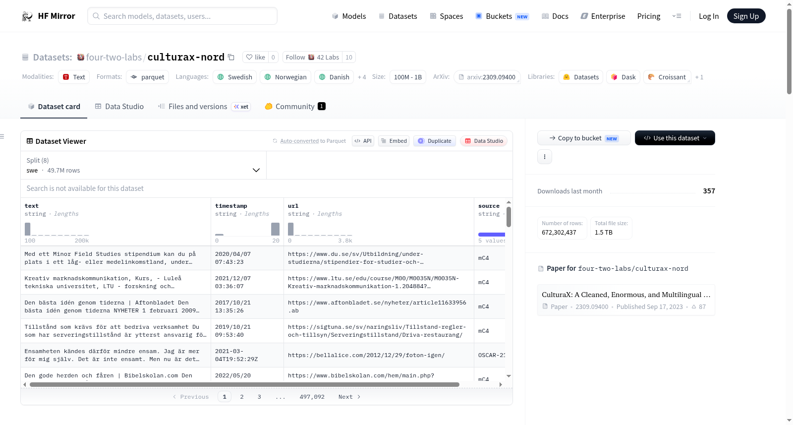Go to page 2 of the table
The height and width of the screenshot is (425, 793).
242,397
